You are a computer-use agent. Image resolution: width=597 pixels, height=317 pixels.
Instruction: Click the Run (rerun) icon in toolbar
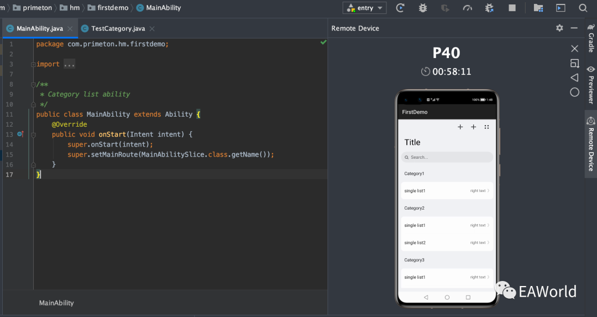pos(400,8)
